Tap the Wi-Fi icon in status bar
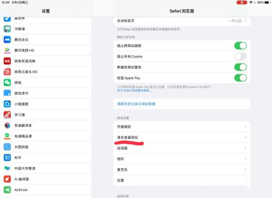Image resolution: width=272 pixels, height=198 pixels. pyautogui.click(x=251, y=2)
